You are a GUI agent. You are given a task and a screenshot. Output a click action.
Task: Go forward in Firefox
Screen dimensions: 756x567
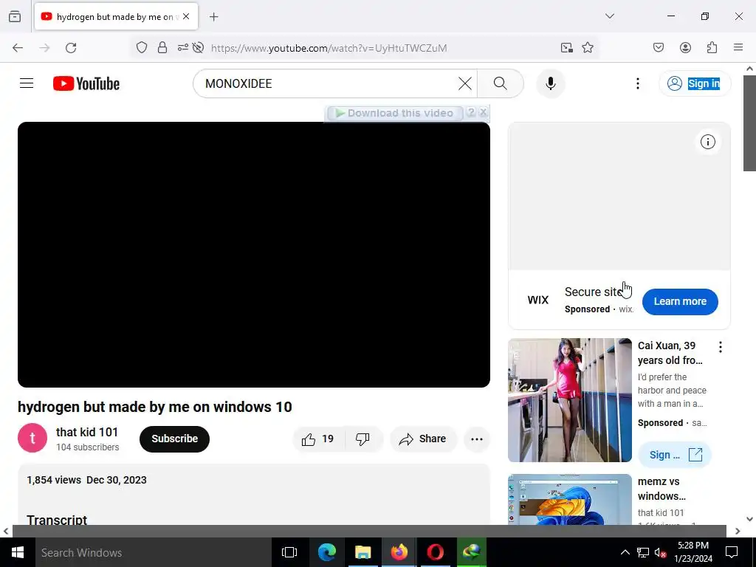click(44, 48)
